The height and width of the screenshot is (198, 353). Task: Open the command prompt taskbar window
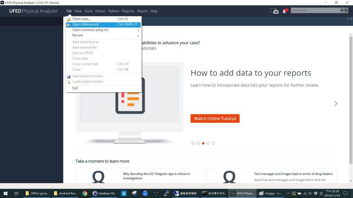pos(214,193)
